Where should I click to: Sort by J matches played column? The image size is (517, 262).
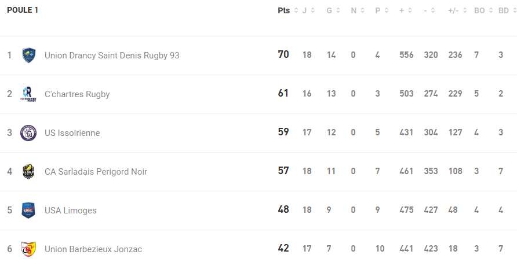[308, 10]
